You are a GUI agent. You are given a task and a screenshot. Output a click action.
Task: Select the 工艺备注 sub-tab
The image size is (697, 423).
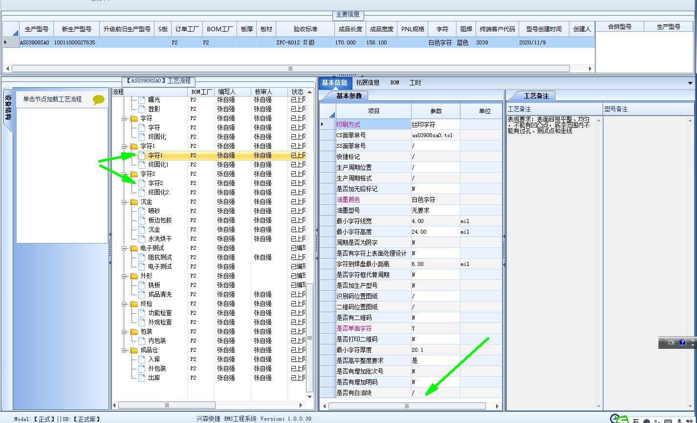536,96
